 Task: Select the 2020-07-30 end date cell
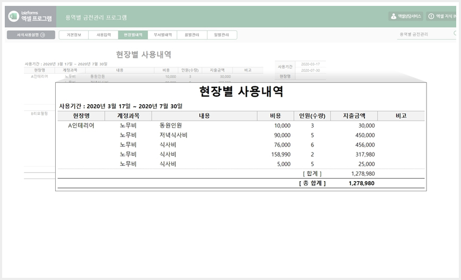tap(311, 70)
